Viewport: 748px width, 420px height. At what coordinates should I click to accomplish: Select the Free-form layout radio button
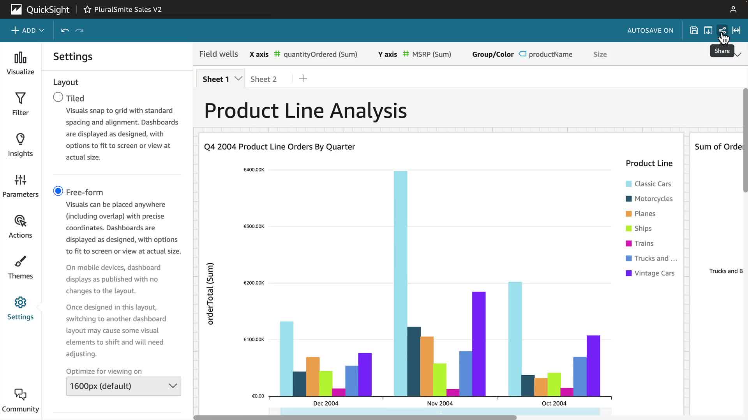58,191
